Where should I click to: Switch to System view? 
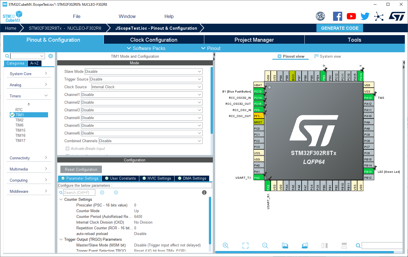[328, 56]
